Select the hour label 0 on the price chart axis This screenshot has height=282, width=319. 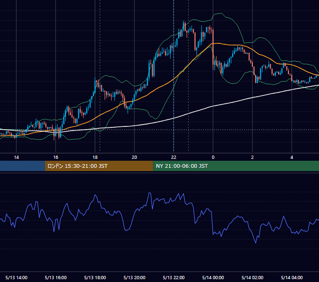[x=213, y=157]
